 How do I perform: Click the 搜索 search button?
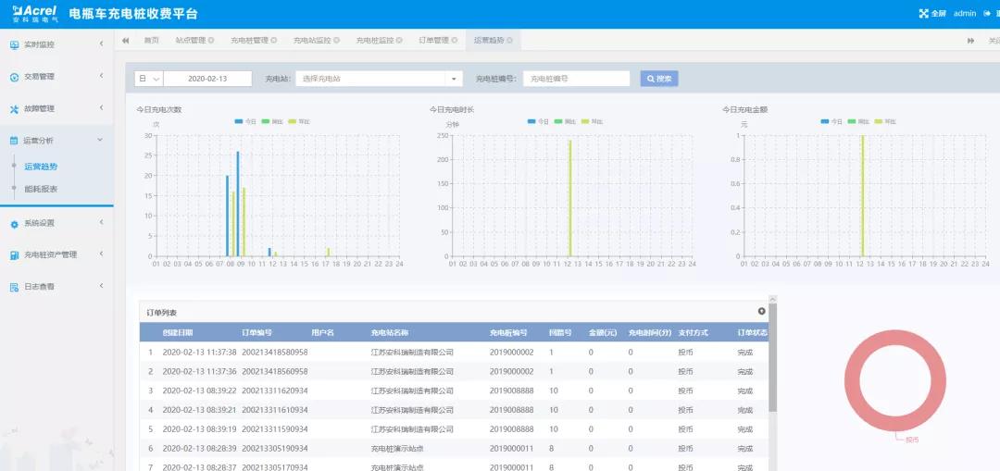coord(659,79)
